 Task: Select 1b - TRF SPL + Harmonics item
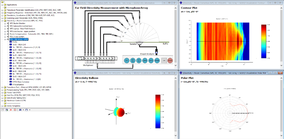(26, 47)
